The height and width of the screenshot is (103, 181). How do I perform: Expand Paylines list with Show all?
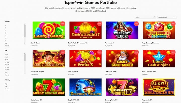[x=7, y=46]
